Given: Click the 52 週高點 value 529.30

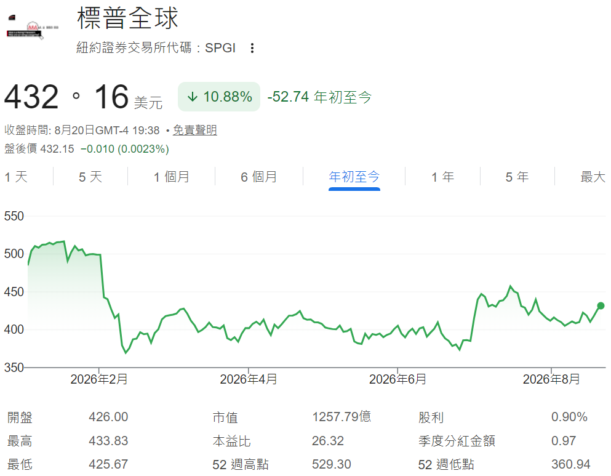Looking at the screenshot, I should 331,464.
